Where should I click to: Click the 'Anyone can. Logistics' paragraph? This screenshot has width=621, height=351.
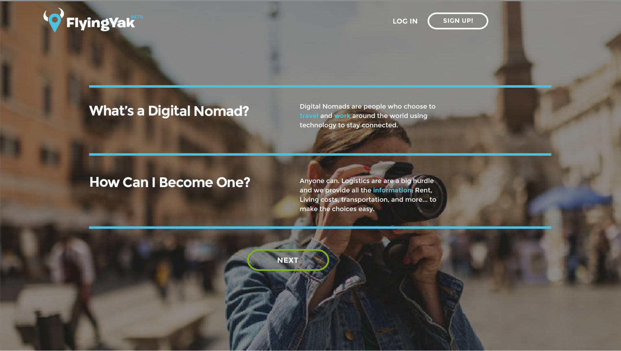[x=368, y=195]
